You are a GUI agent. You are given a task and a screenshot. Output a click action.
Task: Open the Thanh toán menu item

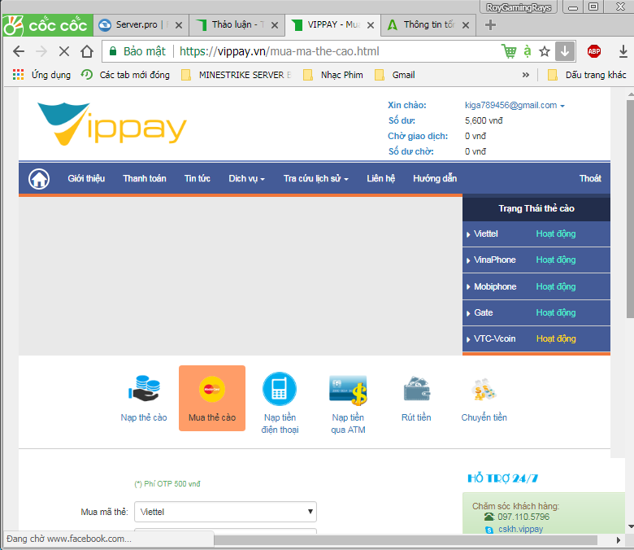pyautogui.click(x=145, y=178)
